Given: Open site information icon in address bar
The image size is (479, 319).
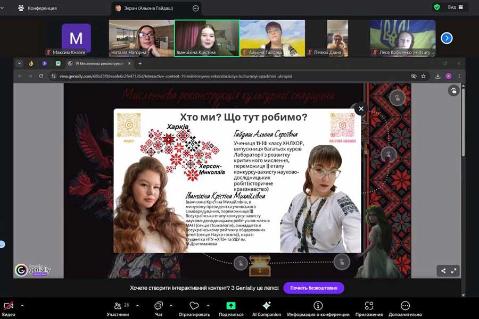Looking at the screenshot, I should (x=53, y=77).
